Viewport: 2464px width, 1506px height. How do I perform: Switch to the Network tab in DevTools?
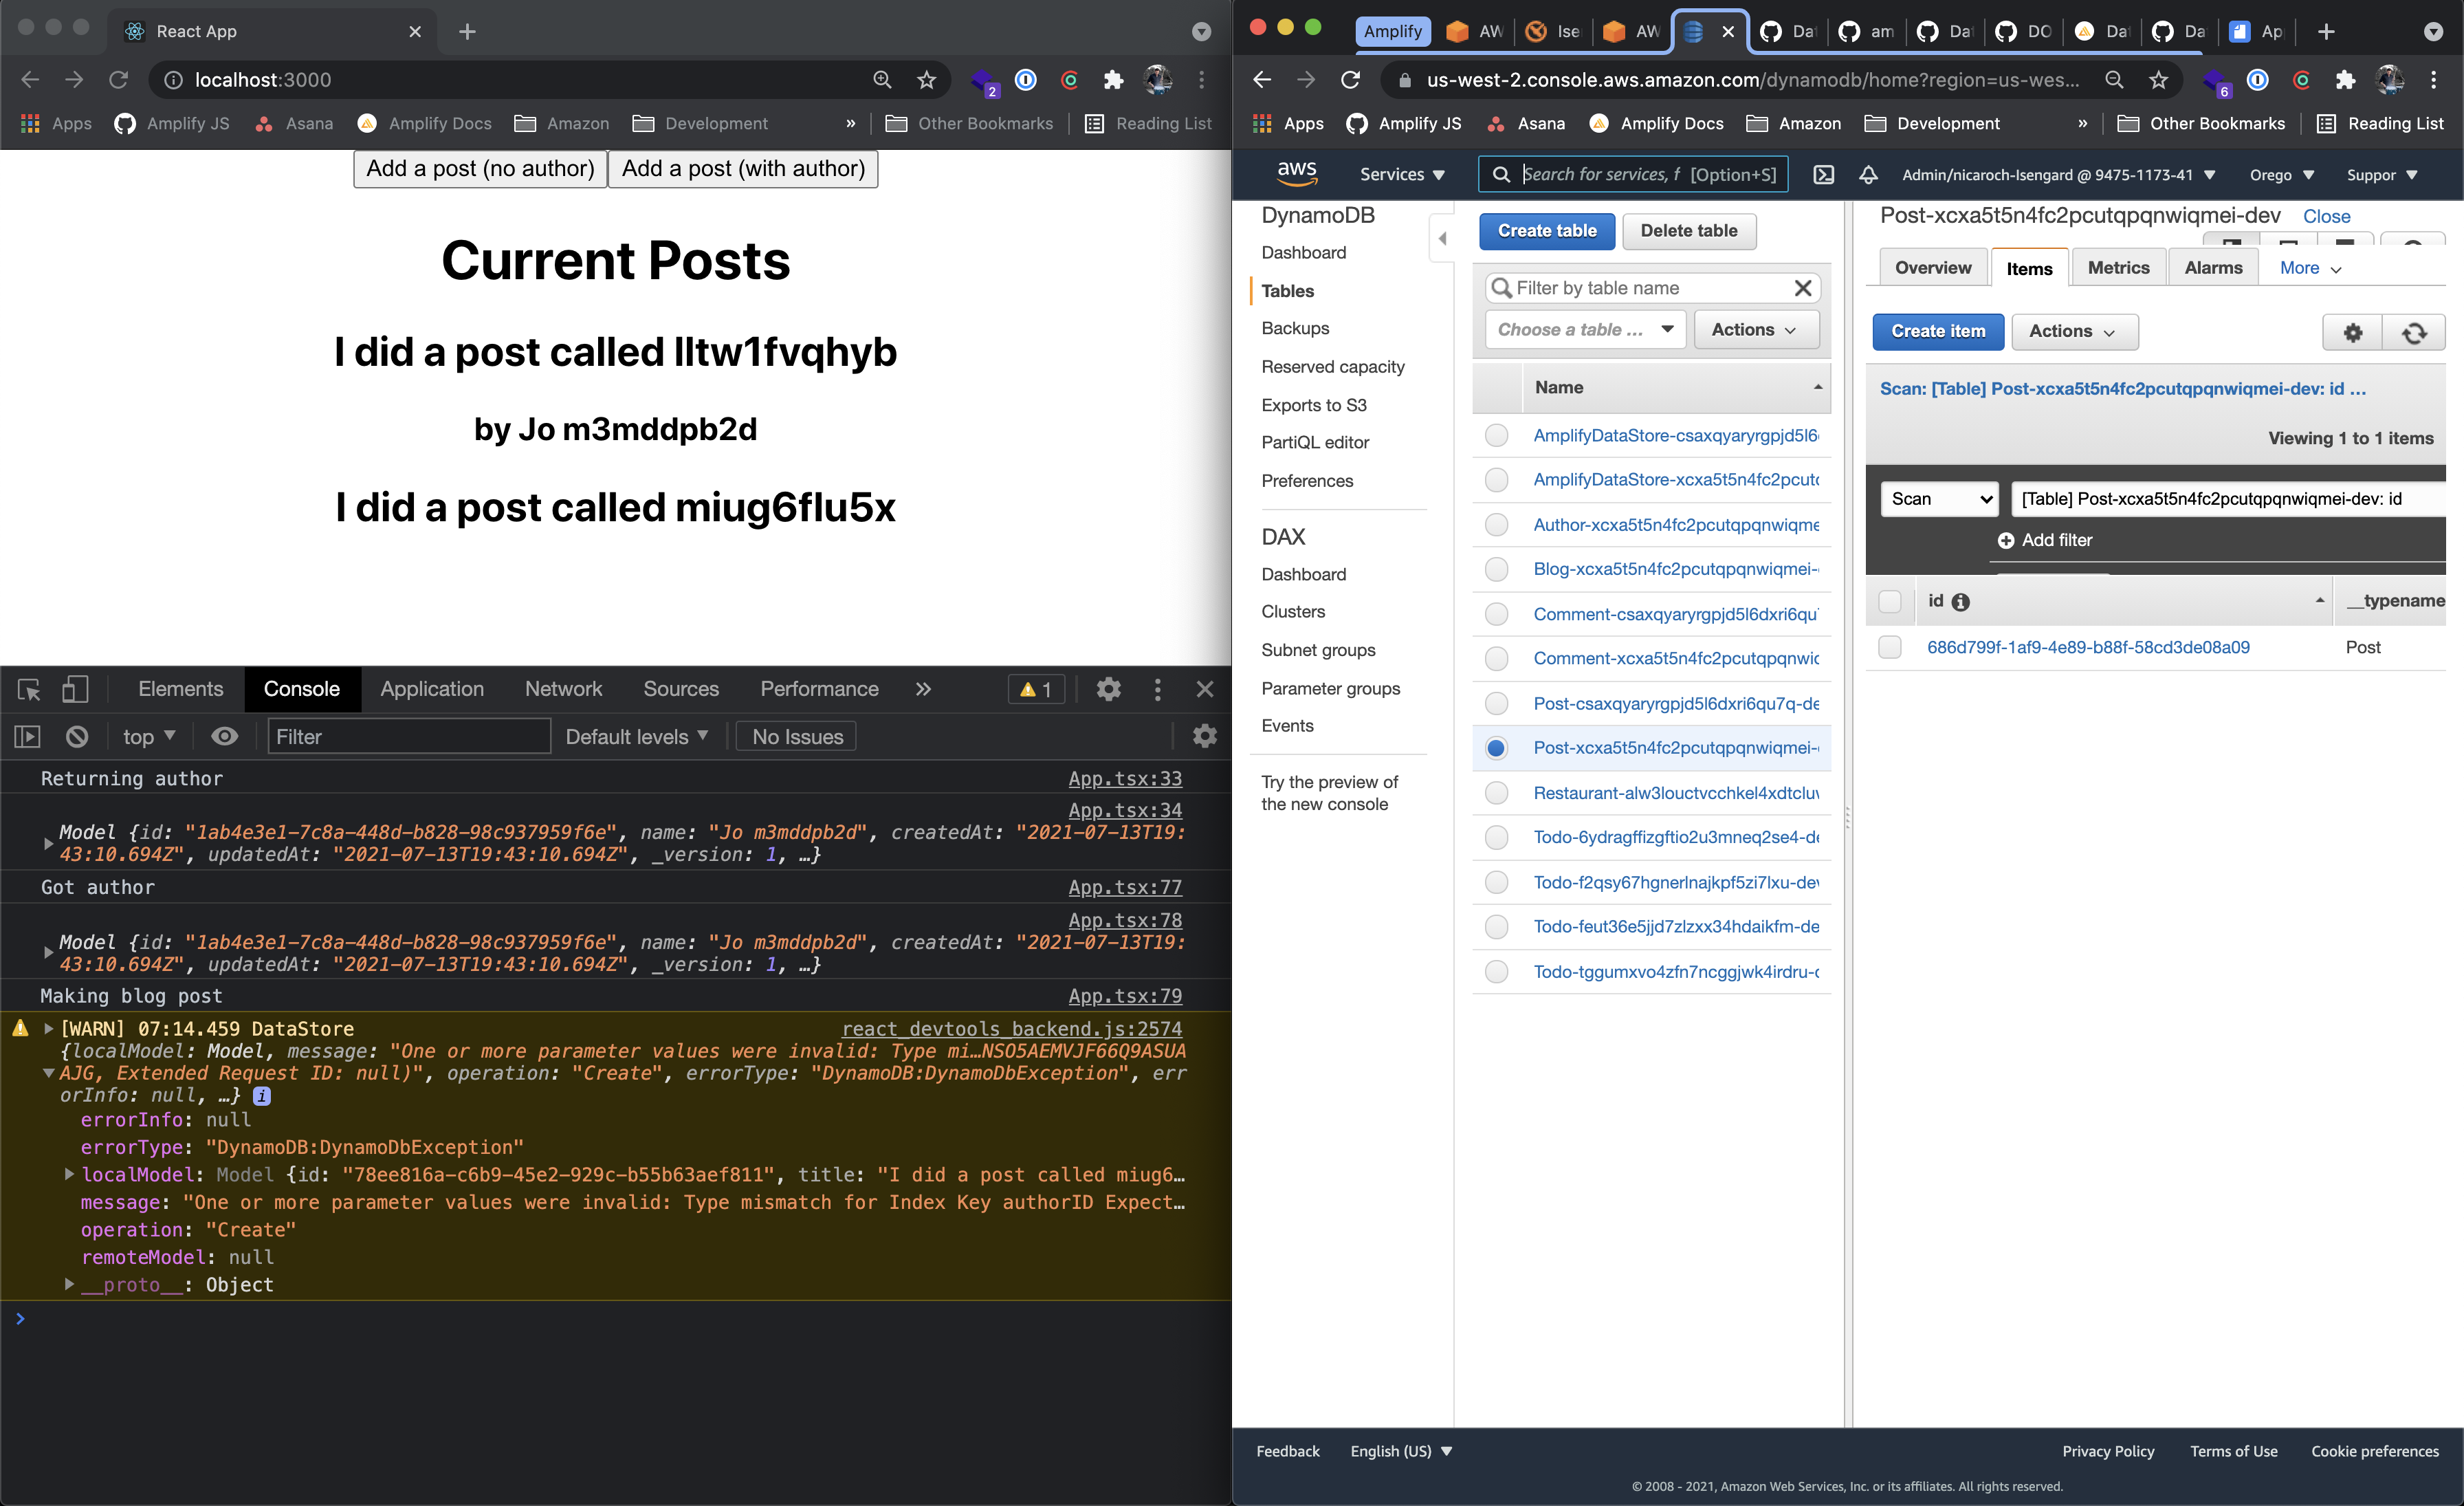[563, 689]
